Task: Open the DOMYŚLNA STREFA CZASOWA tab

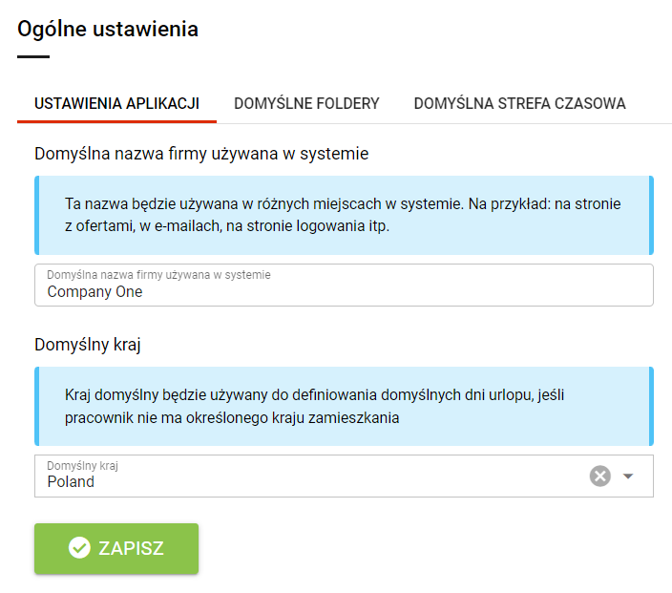Action: click(x=519, y=104)
